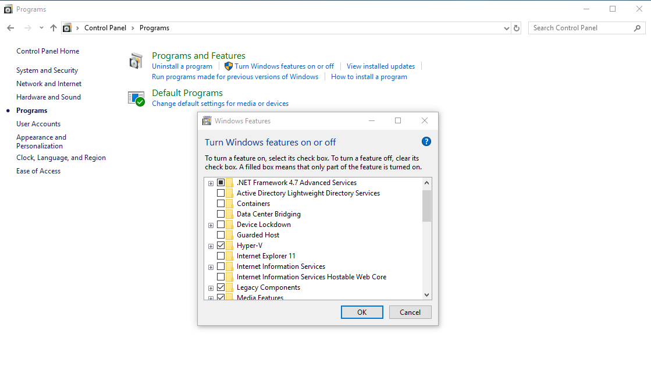
Task: Click the Programs and Features icon
Action: [136, 61]
